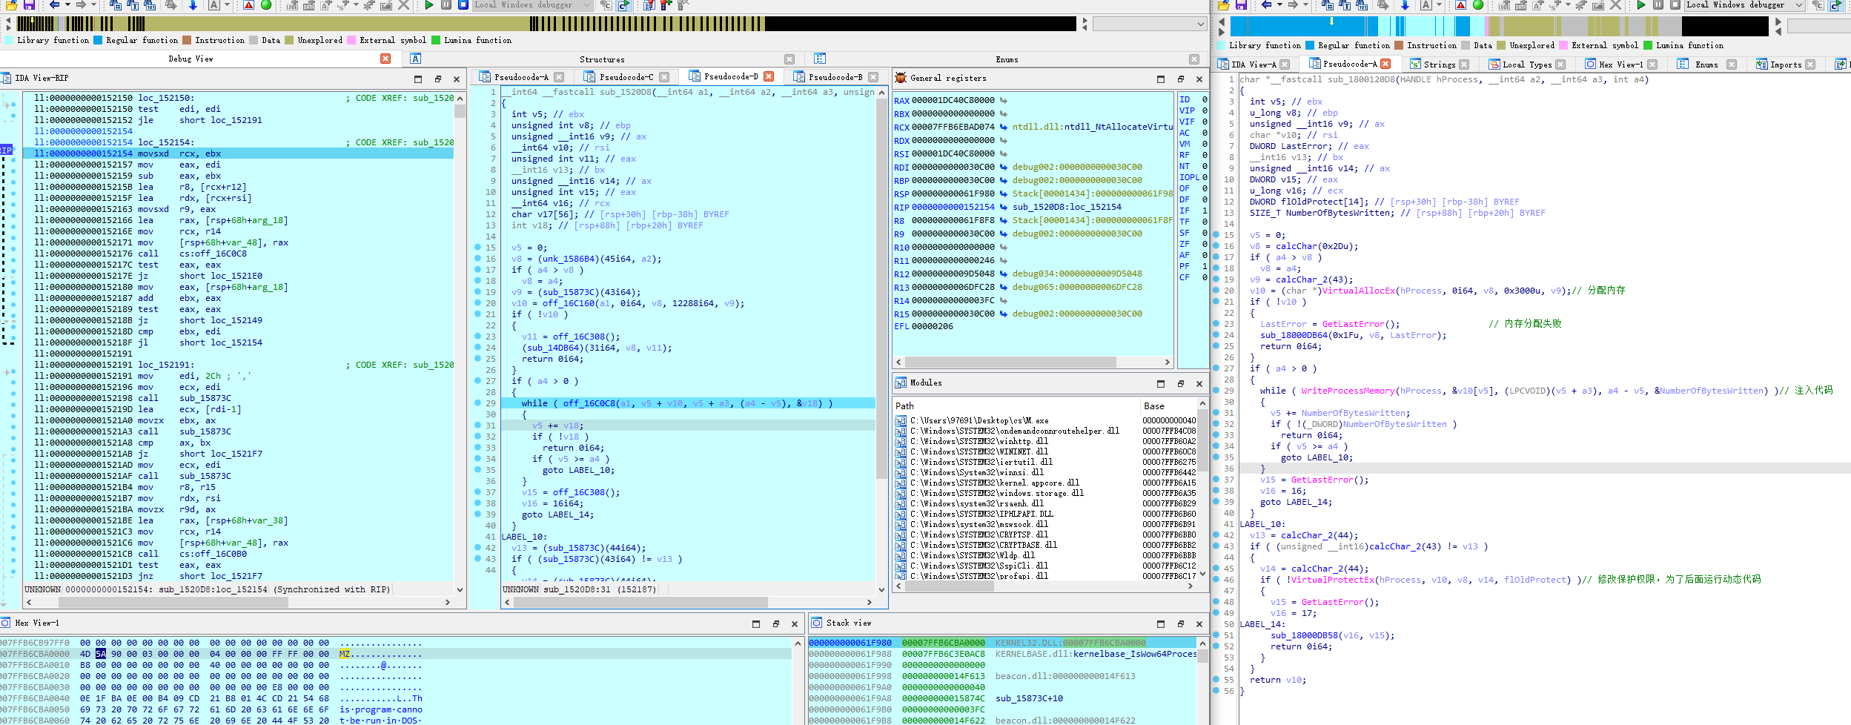The width and height of the screenshot is (1851, 725).
Task: Click the red warning triangle icon in the left toolbar
Action: click(x=249, y=5)
